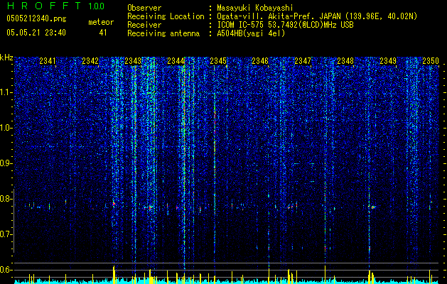Click the 2342 time marker
The height and width of the screenshot is (284, 447).
(90, 60)
